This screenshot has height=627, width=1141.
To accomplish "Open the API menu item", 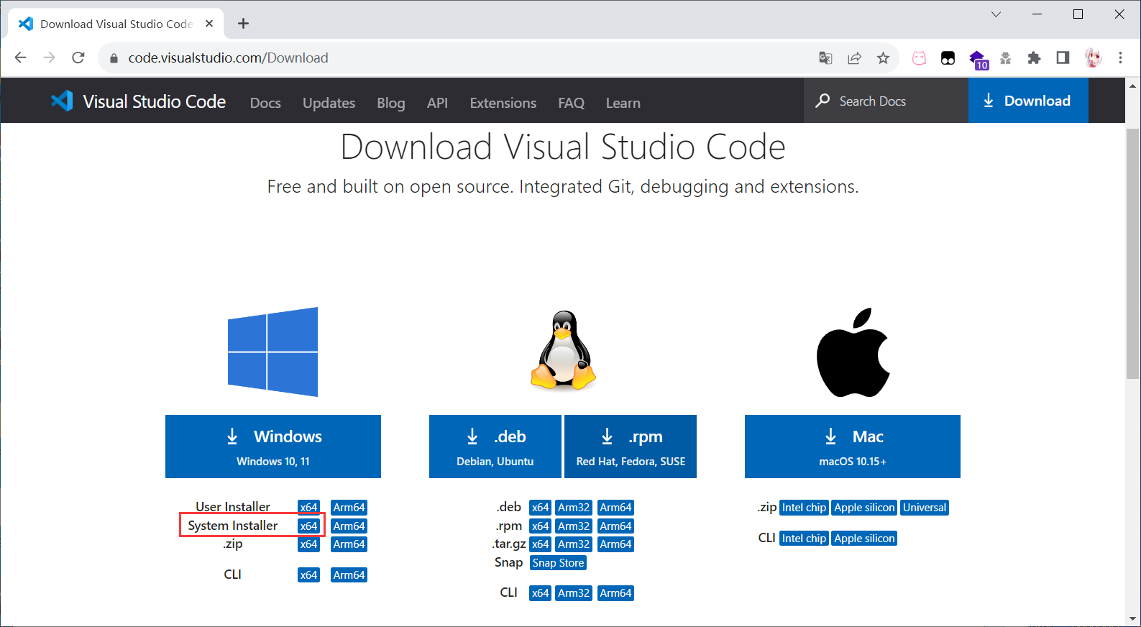I will (437, 103).
